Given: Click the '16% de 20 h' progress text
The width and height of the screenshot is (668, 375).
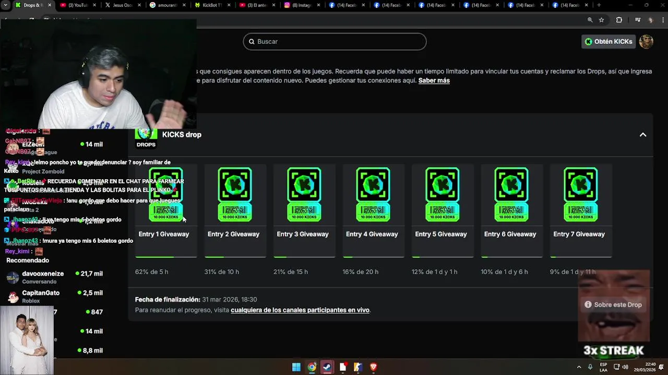Looking at the screenshot, I should [360, 272].
